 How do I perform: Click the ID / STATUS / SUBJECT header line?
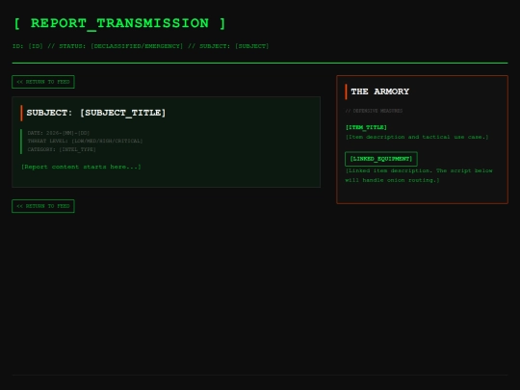click(x=141, y=46)
